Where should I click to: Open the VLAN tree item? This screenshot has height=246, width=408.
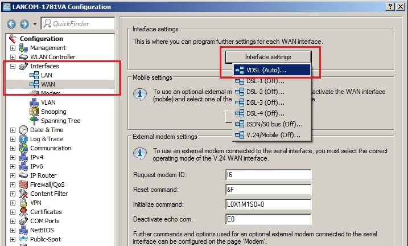pos(48,102)
